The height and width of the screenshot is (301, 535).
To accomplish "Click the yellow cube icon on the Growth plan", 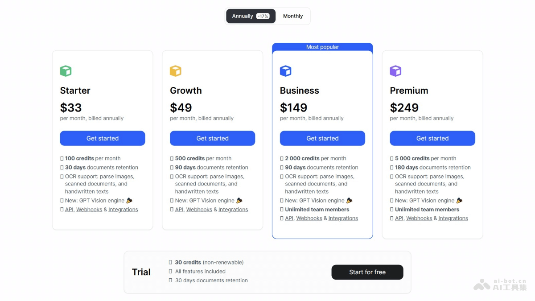I will pyautogui.click(x=176, y=70).
